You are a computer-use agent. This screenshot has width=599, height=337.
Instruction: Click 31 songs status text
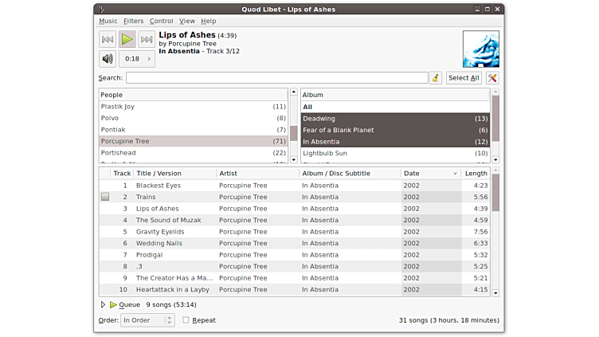pyautogui.click(x=449, y=320)
